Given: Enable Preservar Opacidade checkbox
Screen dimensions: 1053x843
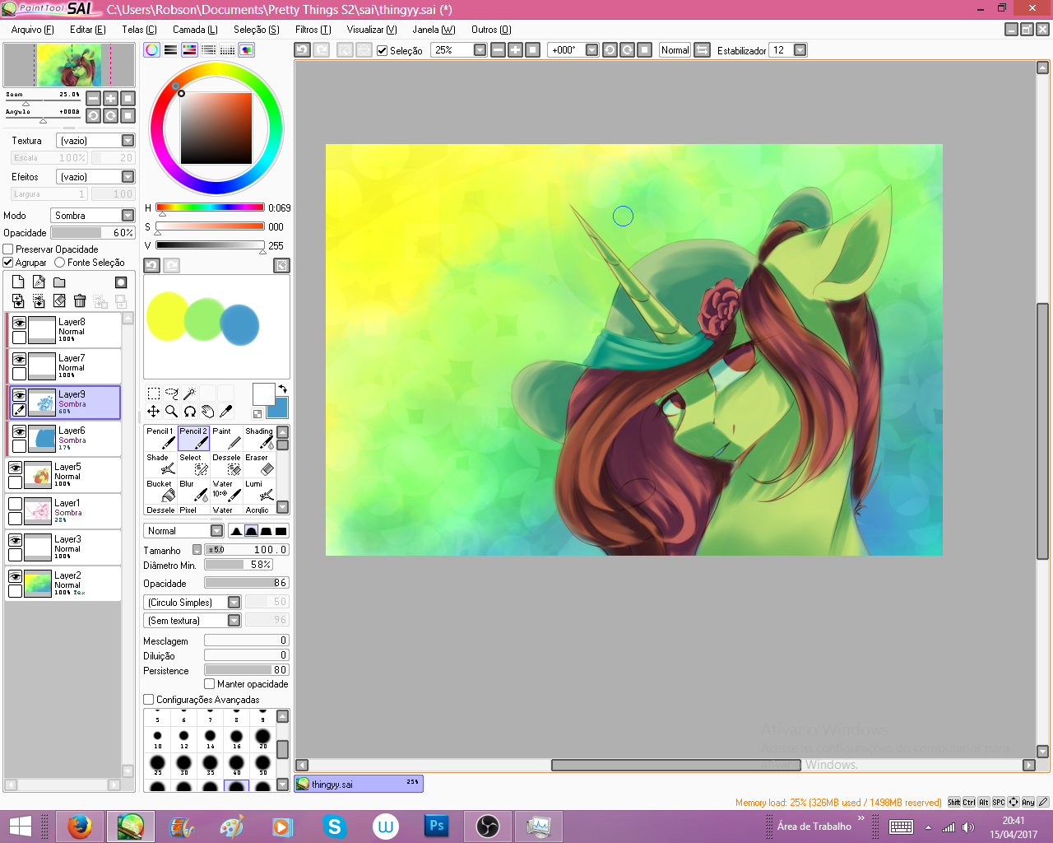Looking at the screenshot, I should coord(8,249).
